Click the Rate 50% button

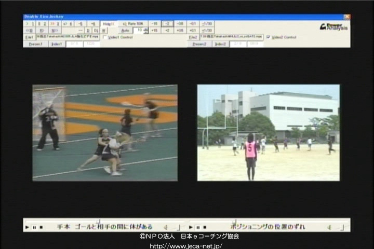133,24
